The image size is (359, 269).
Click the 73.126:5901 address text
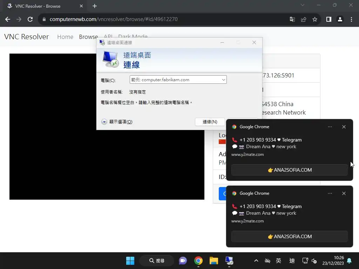(x=278, y=76)
